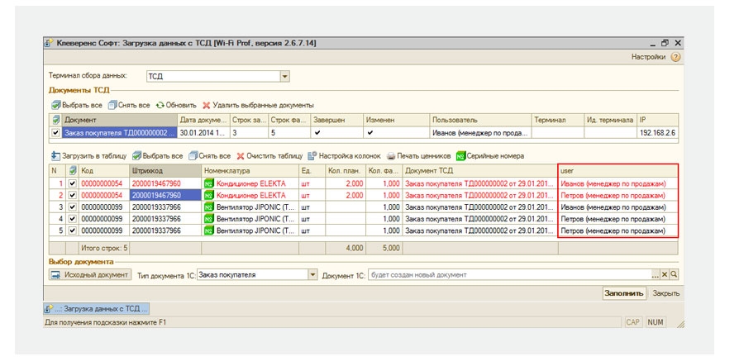
Task: Click the IP cell 192.168.2.6
Action: [x=658, y=133]
